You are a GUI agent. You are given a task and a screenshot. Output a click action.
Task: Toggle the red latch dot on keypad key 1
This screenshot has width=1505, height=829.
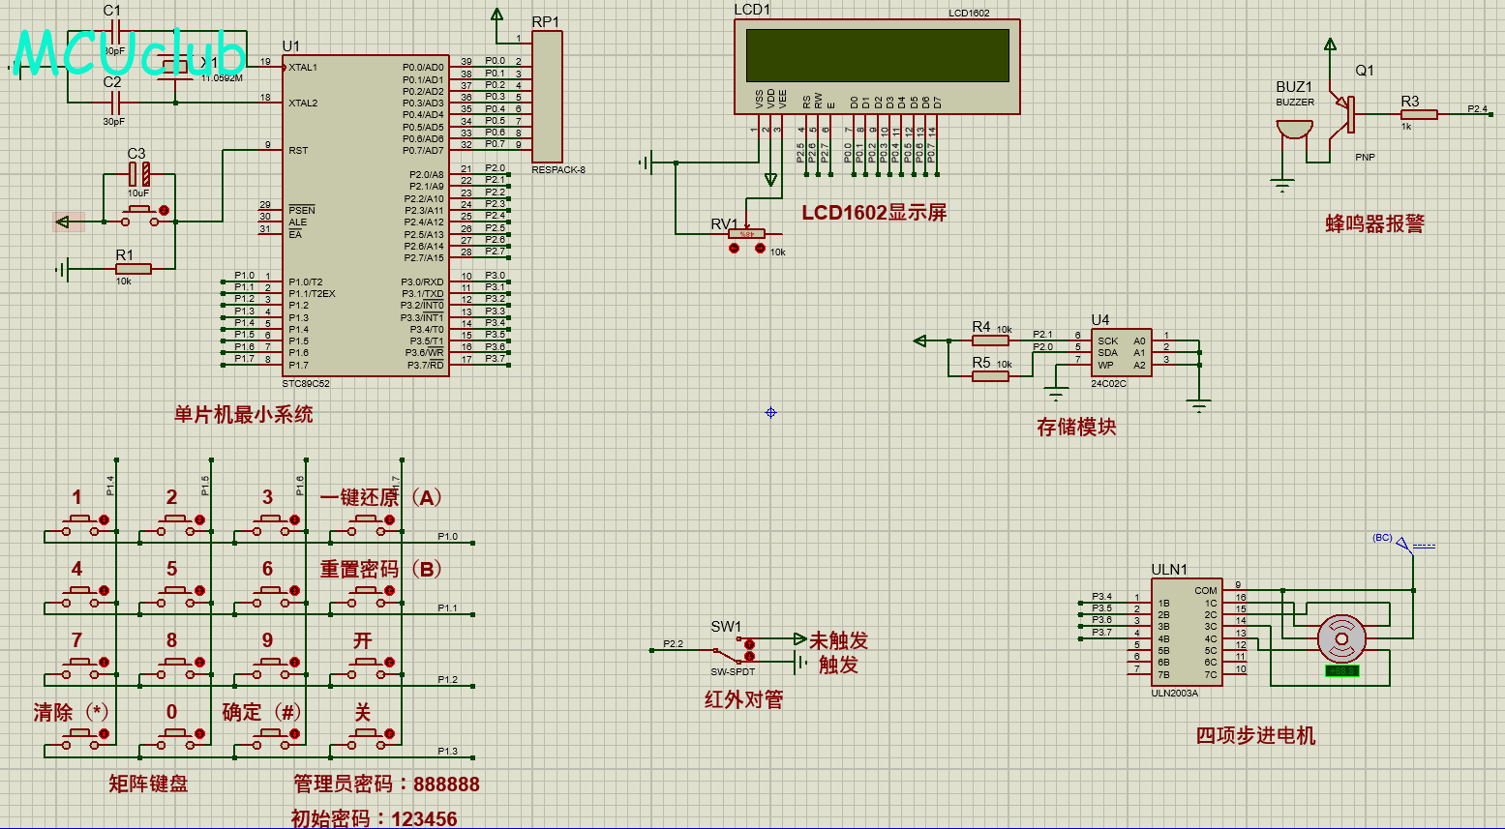pyautogui.click(x=105, y=520)
